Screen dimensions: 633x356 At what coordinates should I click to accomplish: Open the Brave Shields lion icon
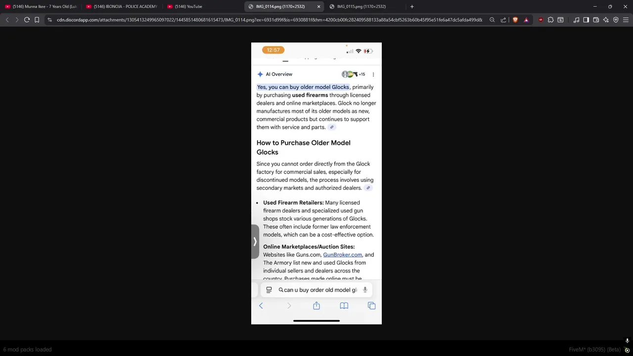[x=515, y=20]
